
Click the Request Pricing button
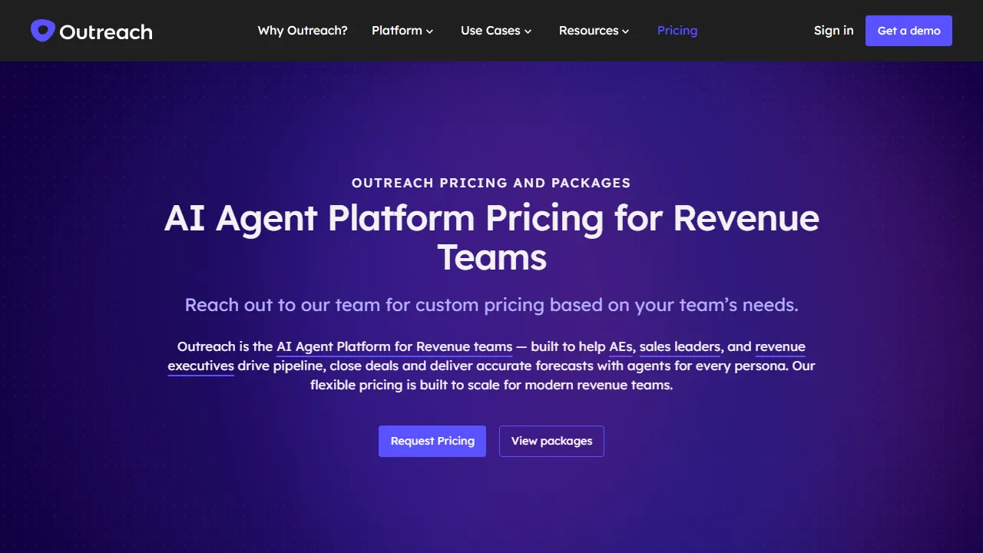[x=432, y=441]
